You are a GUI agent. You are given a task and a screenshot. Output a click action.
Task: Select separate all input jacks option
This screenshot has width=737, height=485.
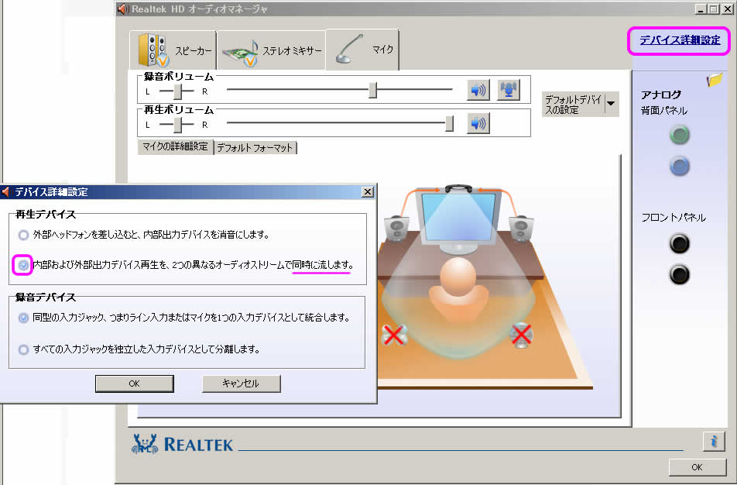click(23, 349)
